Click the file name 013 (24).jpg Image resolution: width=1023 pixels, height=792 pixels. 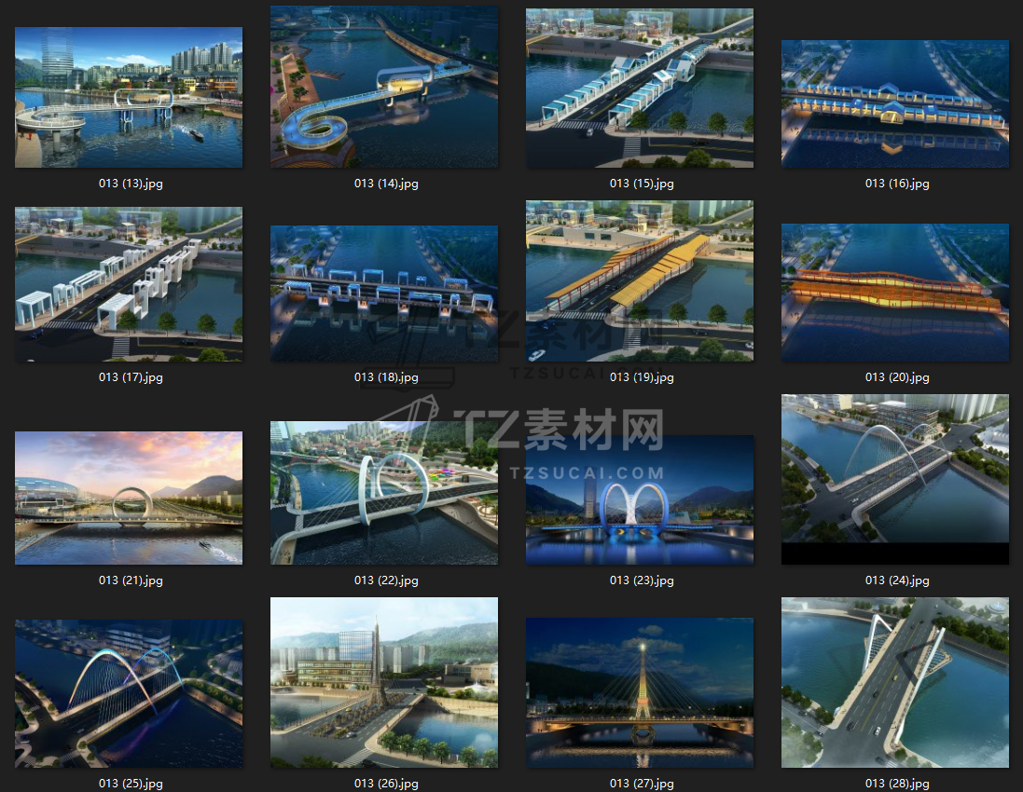[897, 580]
